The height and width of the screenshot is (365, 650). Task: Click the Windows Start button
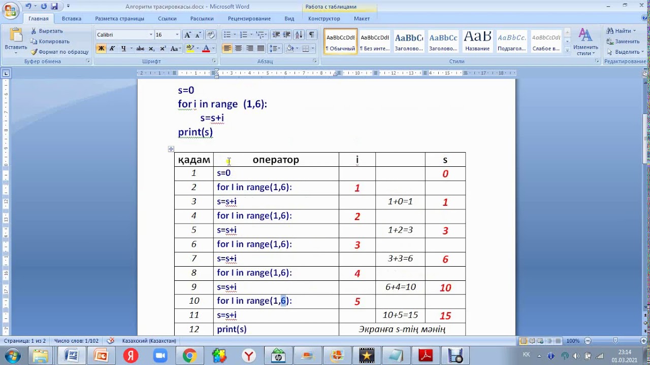[12, 355]
